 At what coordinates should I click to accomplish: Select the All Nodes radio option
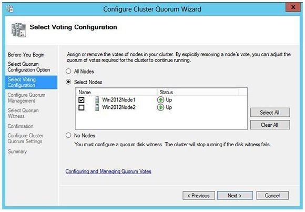tap(68, 71)
